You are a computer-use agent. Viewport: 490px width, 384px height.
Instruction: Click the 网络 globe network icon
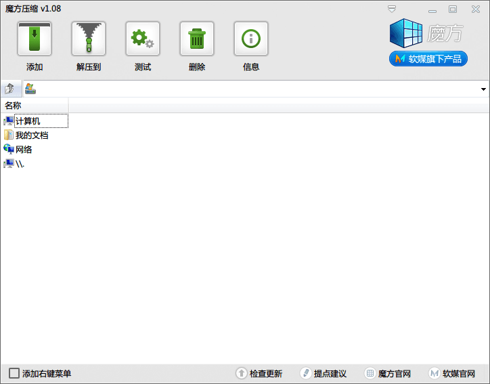(8, 149)
